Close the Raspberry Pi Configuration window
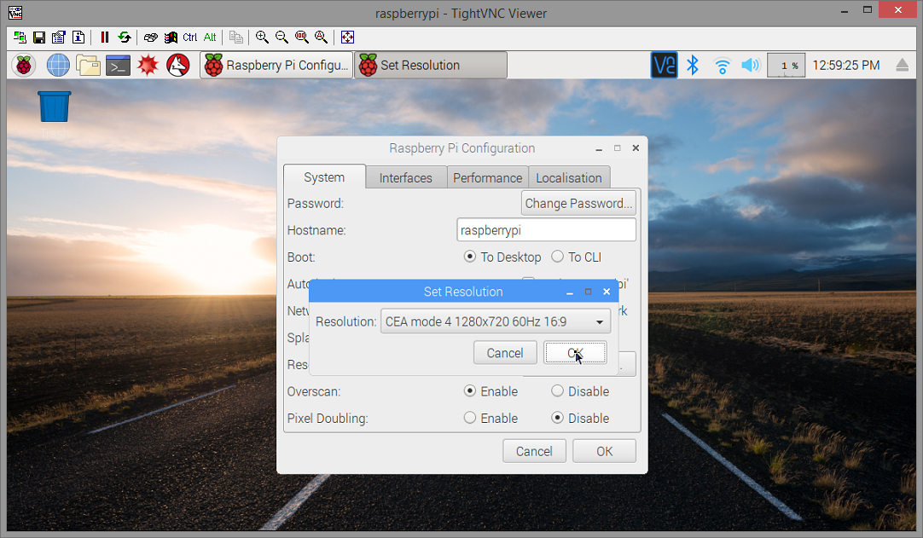923x538 pixels. [636, 148]
